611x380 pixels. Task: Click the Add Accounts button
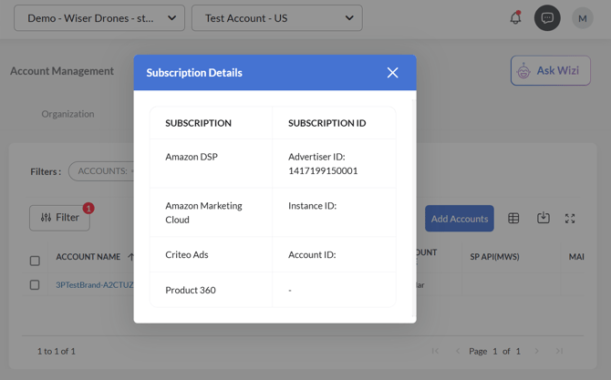tap(459, 219)
